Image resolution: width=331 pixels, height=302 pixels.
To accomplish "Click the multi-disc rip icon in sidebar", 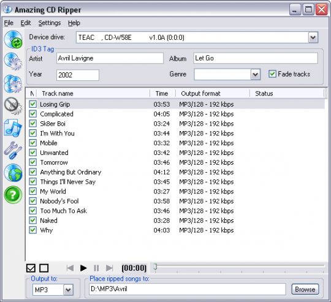I will 13,84.
